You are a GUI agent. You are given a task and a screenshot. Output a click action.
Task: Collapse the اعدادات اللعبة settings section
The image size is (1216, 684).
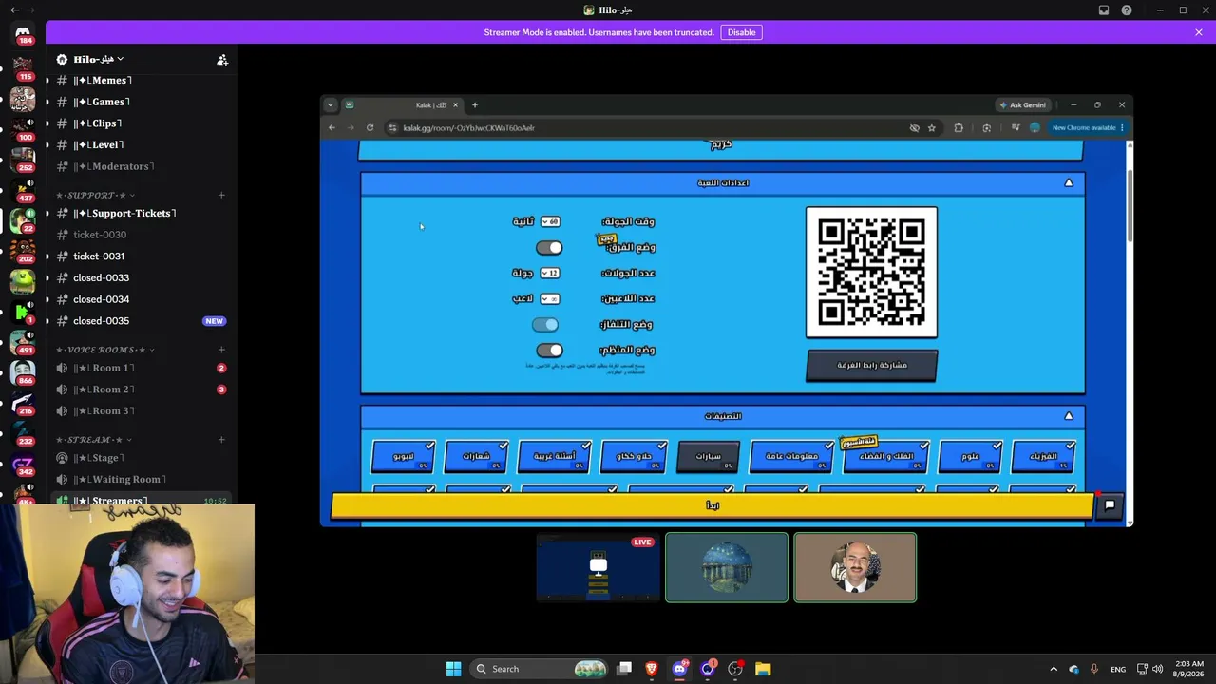[x=1069, y=182]
